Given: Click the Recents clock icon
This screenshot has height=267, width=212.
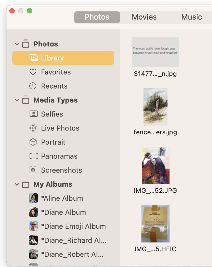Looking at the screenshot, I should tap(33, 86).
